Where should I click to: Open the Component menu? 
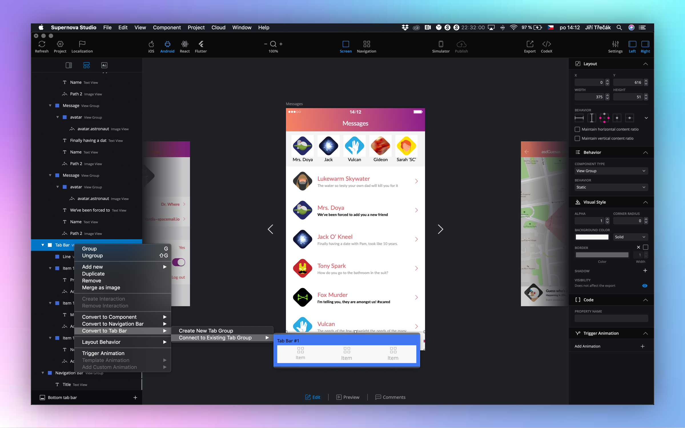(x=167, y=27)
